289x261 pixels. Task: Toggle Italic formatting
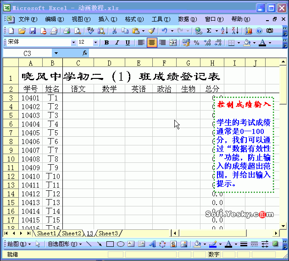click(x=117, y=43)
